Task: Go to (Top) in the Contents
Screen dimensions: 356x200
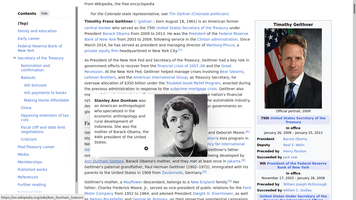Action: [23, 23]
